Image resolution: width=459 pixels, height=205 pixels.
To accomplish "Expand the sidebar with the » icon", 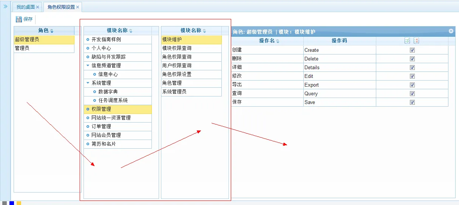I will pyautogui.click(x=5, y=6).
